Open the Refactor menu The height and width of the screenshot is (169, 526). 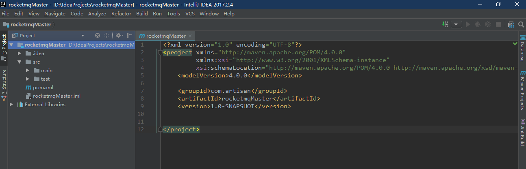coord(121,14)
